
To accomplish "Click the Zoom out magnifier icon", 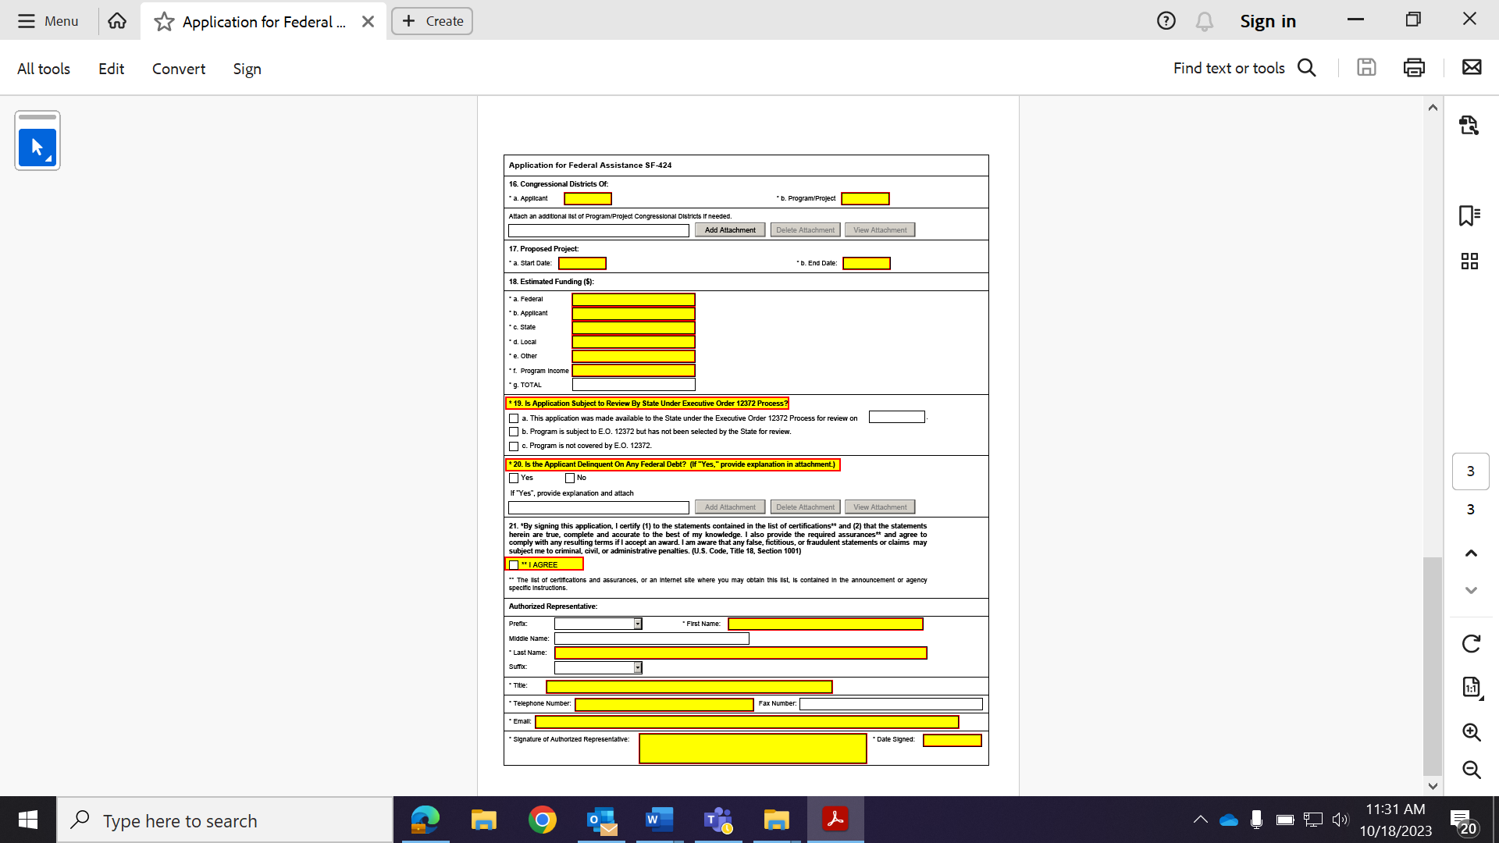I will 1471,770.
